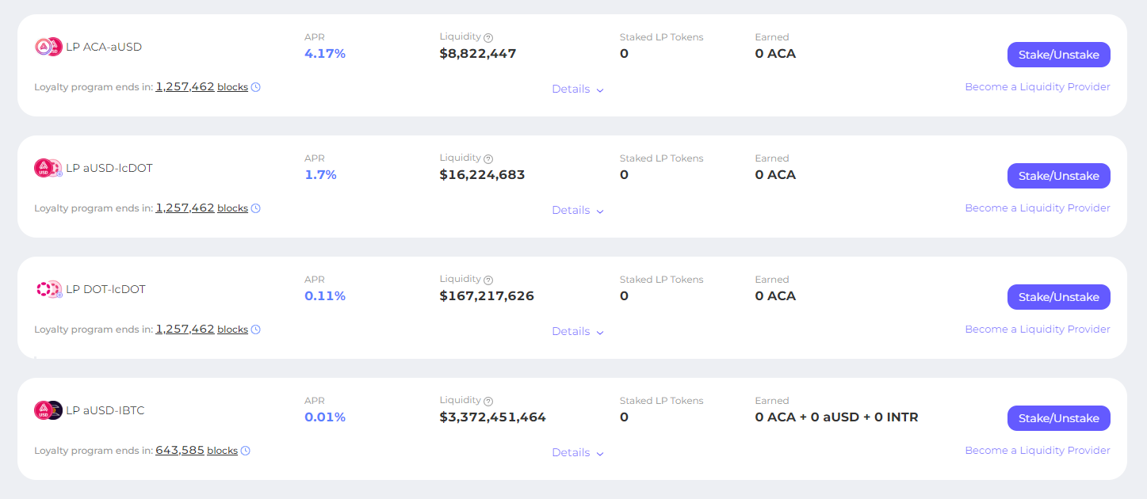Expand Details for LP aUSD-lcDOT
The height and width of the screenshot is (499, 1147).
[x=578, y=211]
